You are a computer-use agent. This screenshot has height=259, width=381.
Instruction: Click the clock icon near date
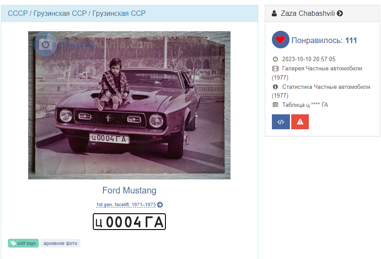275,59
